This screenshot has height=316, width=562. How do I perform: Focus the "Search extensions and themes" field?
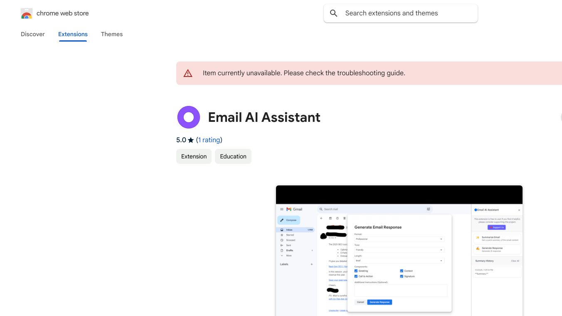coord(401,13)
